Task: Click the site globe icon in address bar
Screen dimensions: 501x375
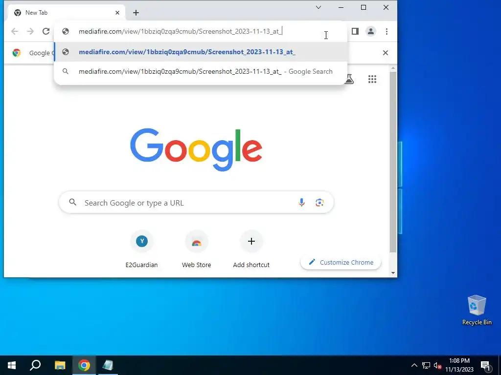Action: coord(66,31)
